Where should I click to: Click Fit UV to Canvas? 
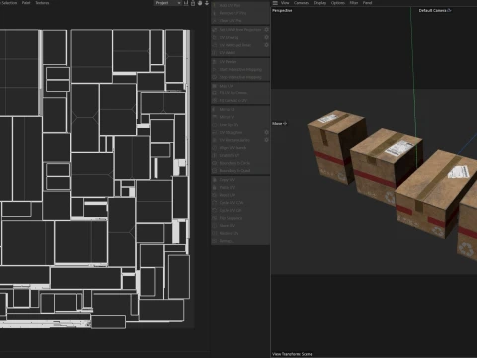point(240,93)
